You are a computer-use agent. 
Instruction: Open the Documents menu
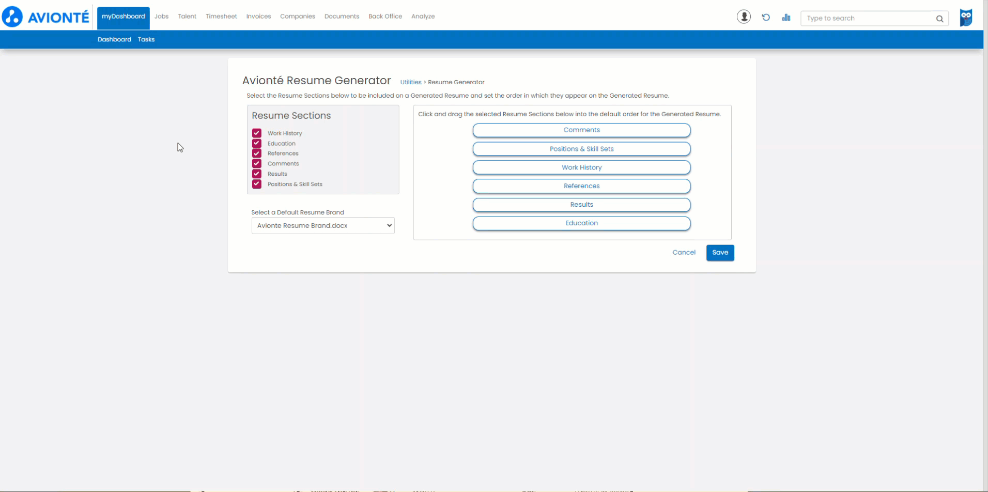coord(342,17)
